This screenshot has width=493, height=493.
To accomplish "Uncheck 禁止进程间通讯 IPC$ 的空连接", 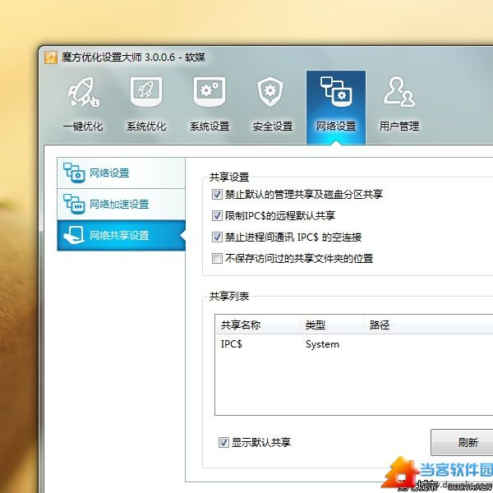I will 217,237.
